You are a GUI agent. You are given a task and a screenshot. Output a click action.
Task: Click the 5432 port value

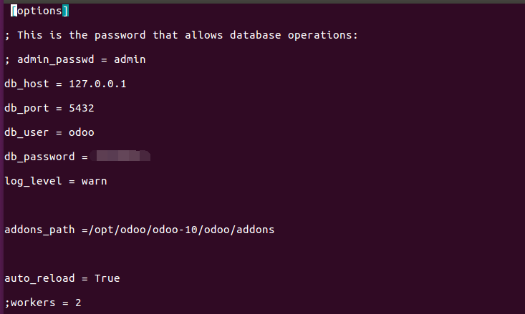82,108
